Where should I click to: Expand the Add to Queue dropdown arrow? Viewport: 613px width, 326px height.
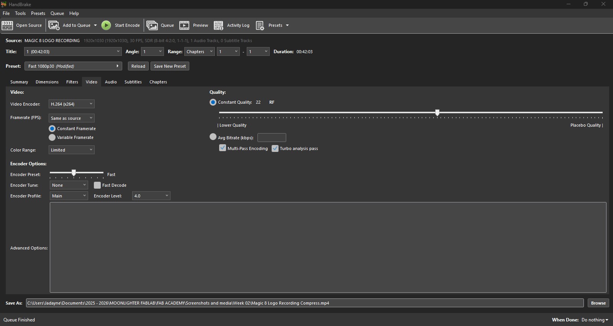pyautogui.click(x=95, y=25)
